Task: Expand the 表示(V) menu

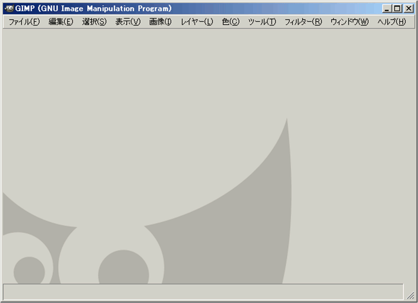Action: [x=127, y=22]
